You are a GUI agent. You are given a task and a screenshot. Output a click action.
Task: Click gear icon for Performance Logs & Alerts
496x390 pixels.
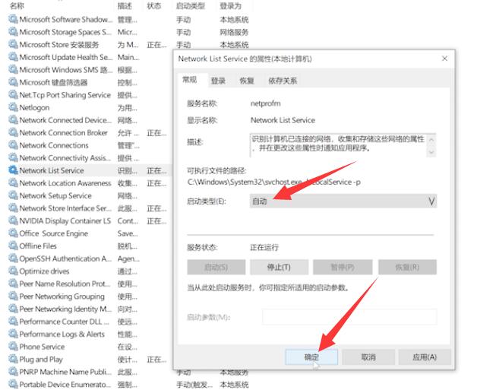click(13, 334)
